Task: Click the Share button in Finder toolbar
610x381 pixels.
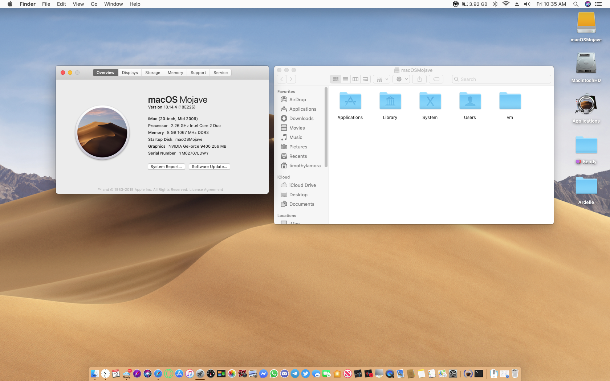Action: 419,79
